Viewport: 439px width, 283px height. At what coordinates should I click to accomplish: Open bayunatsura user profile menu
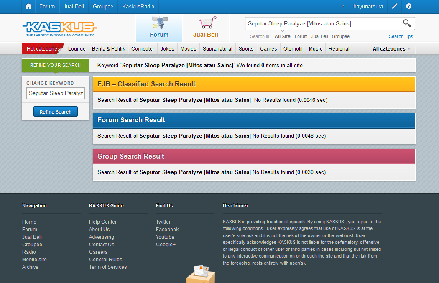(368, 6)
